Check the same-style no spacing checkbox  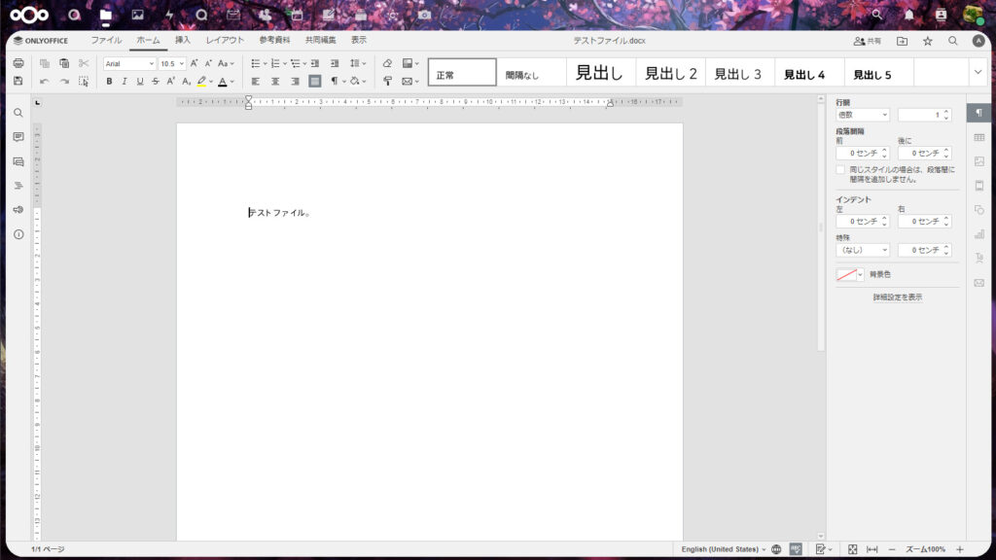(x=840, y=170)
